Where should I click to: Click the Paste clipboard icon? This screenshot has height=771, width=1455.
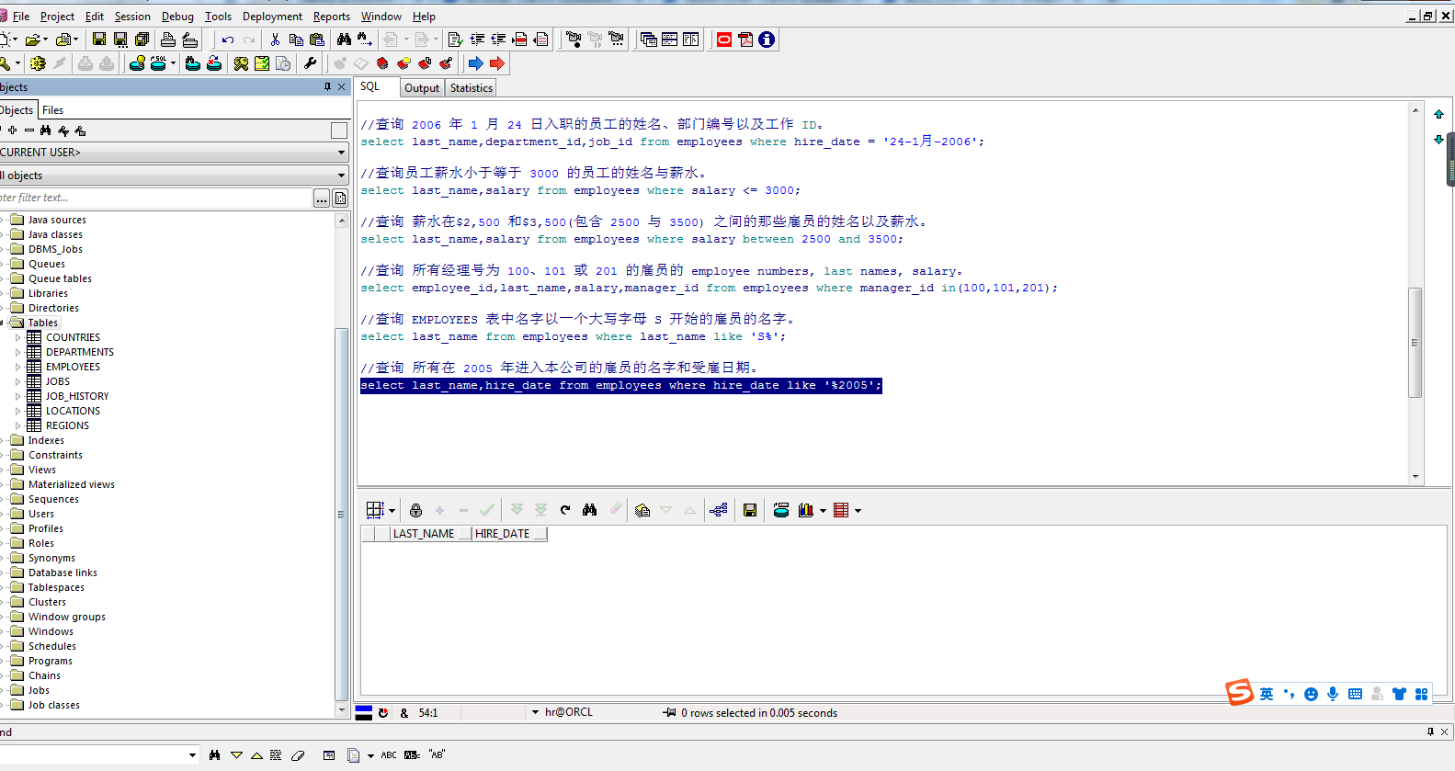tap(317, 40)
